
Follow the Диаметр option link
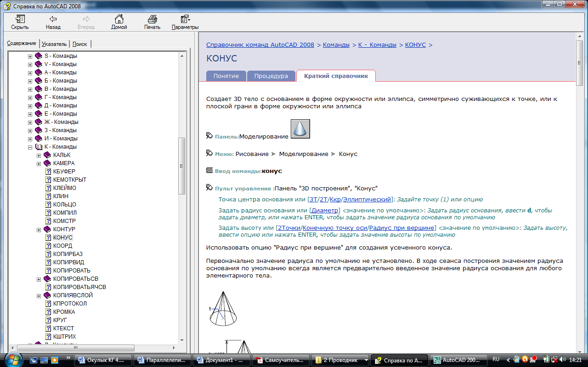click(x=324, y=210)
